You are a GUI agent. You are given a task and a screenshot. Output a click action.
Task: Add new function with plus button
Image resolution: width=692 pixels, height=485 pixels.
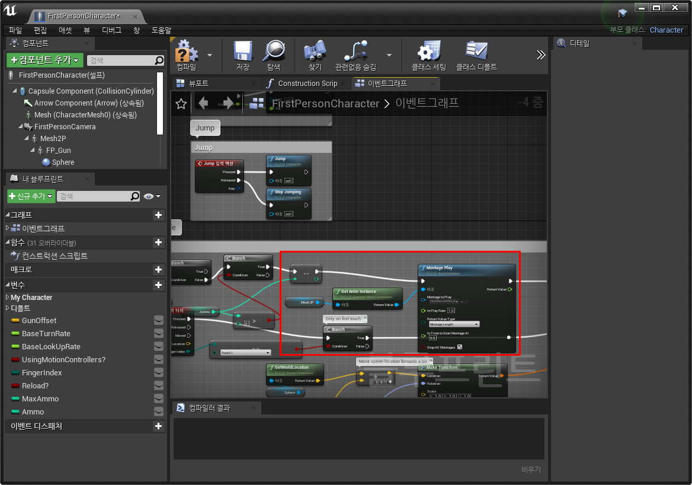point(158,242)
